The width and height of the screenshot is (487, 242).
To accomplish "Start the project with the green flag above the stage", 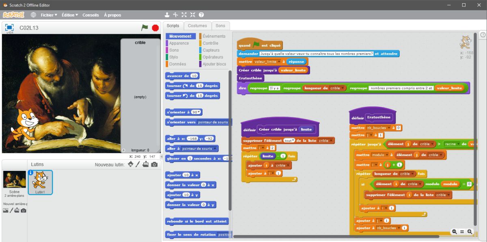I will 144,28.
